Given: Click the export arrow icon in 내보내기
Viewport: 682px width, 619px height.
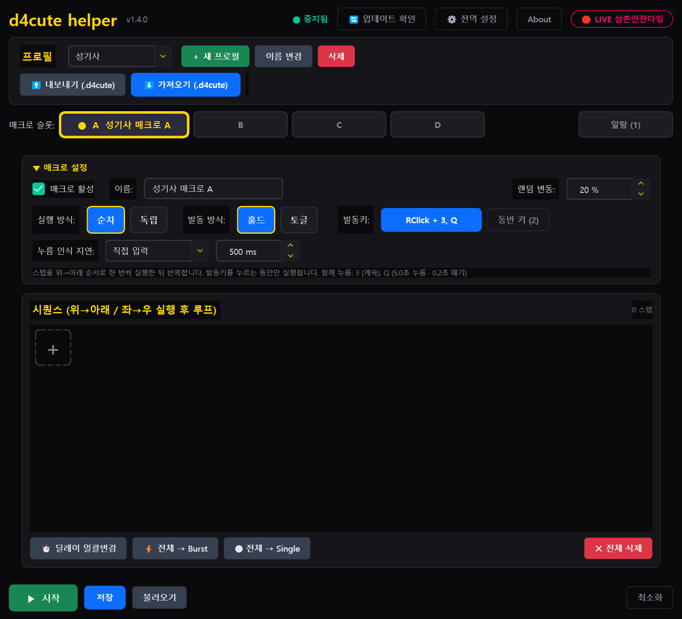Looking at the screenshot, I should [37, 85].
